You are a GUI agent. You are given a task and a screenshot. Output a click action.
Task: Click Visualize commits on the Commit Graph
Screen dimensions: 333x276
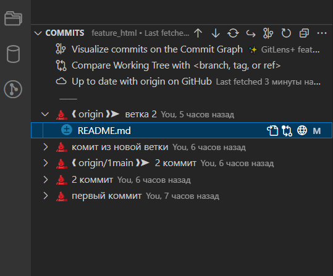(157, 49)
